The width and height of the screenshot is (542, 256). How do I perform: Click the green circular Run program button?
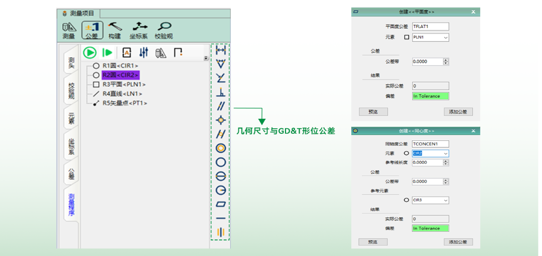(x=89, y=53)
